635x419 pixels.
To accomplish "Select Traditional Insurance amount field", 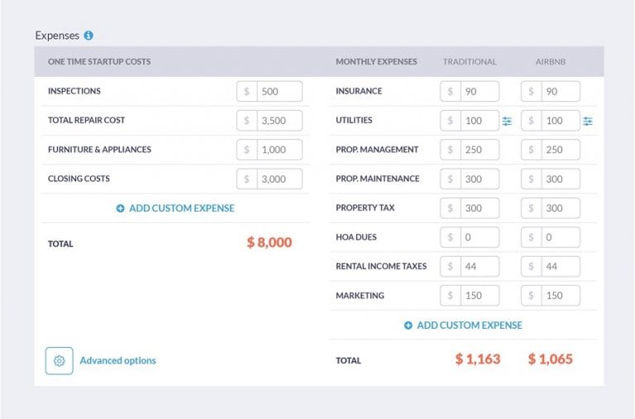I will [479, 92].
